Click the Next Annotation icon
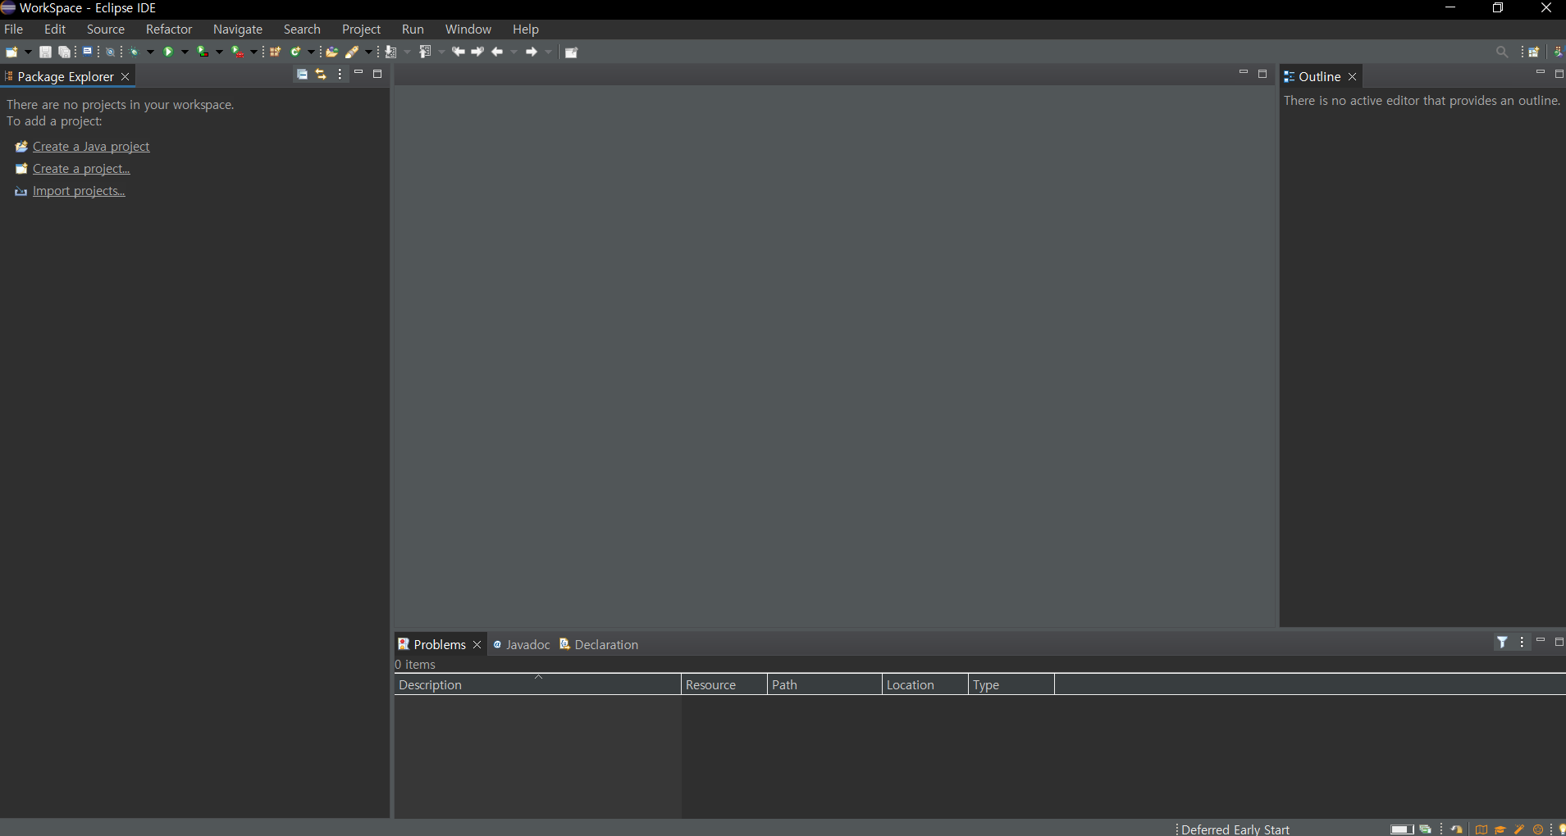 [390, 52]
